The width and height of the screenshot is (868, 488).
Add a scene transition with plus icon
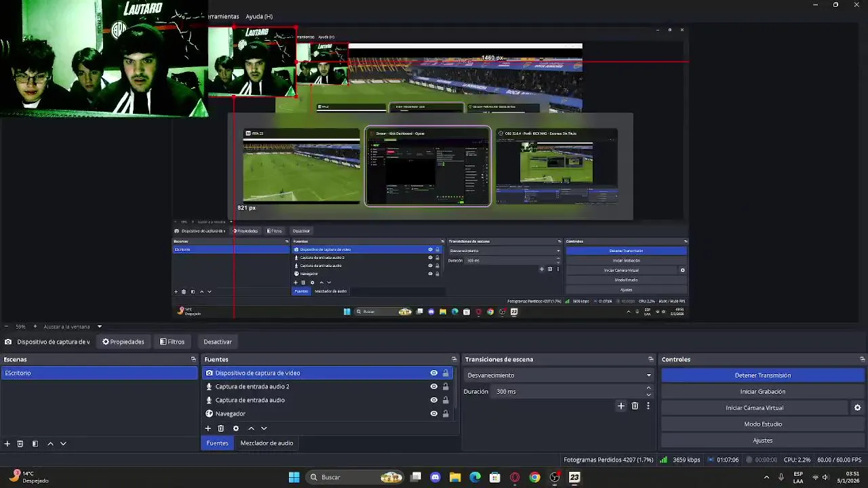pos(620,406)
